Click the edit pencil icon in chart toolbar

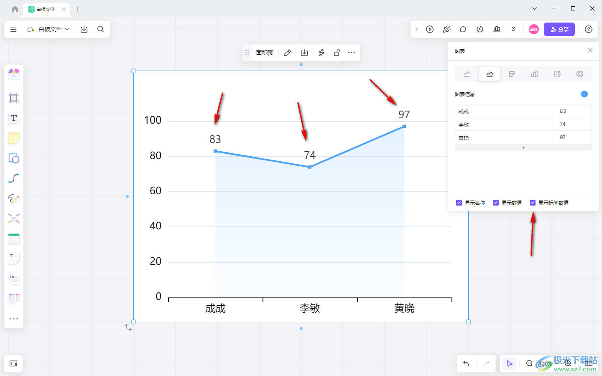288,53
